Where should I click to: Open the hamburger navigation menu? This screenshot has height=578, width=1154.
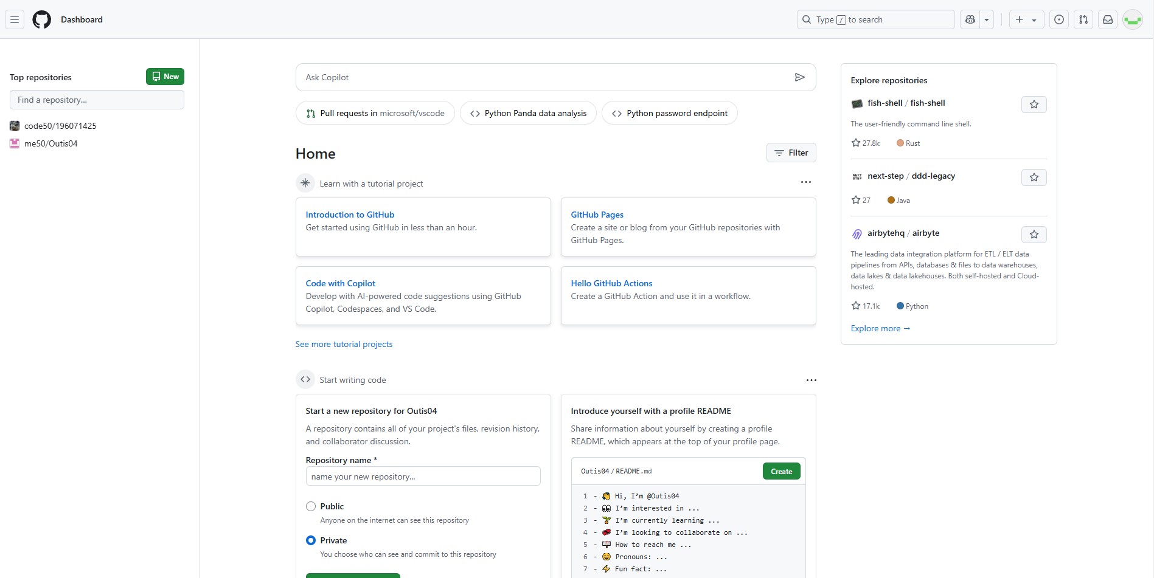tap(15, 19)
